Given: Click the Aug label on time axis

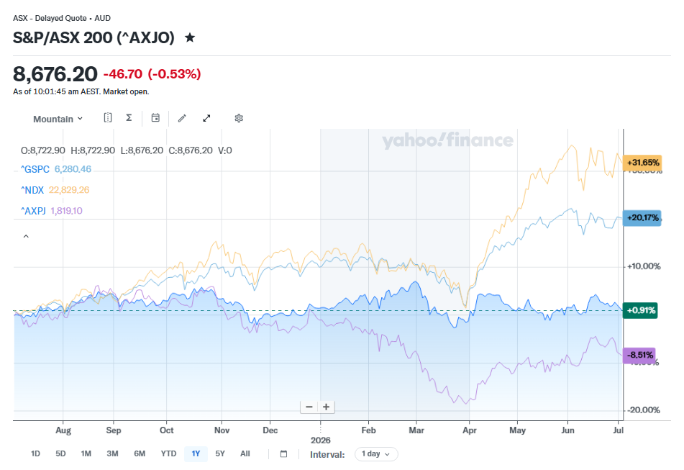Looking at the screenshot, I should click(63, 430).
